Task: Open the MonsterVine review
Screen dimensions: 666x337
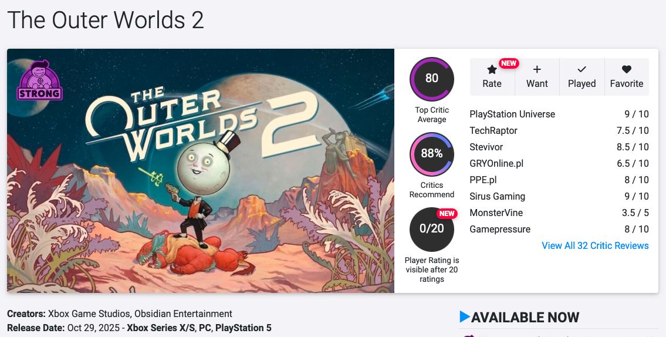Action: [496, 213]
